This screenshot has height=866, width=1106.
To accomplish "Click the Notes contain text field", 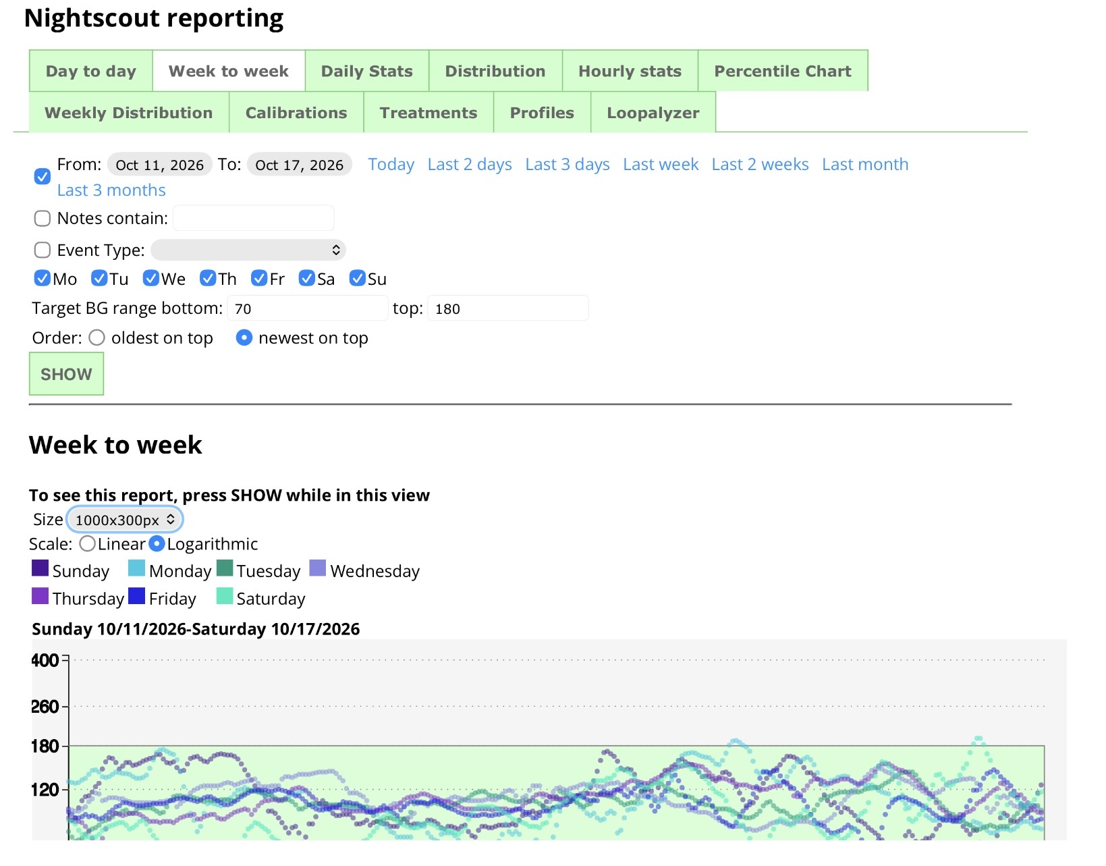I will coord(254,218).
